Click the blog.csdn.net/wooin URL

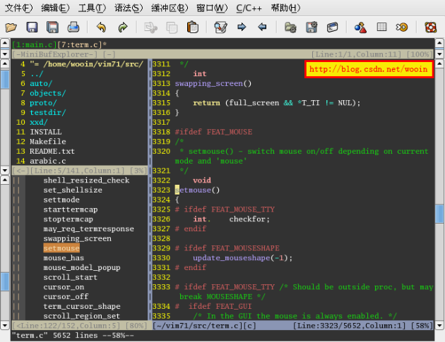369,69
